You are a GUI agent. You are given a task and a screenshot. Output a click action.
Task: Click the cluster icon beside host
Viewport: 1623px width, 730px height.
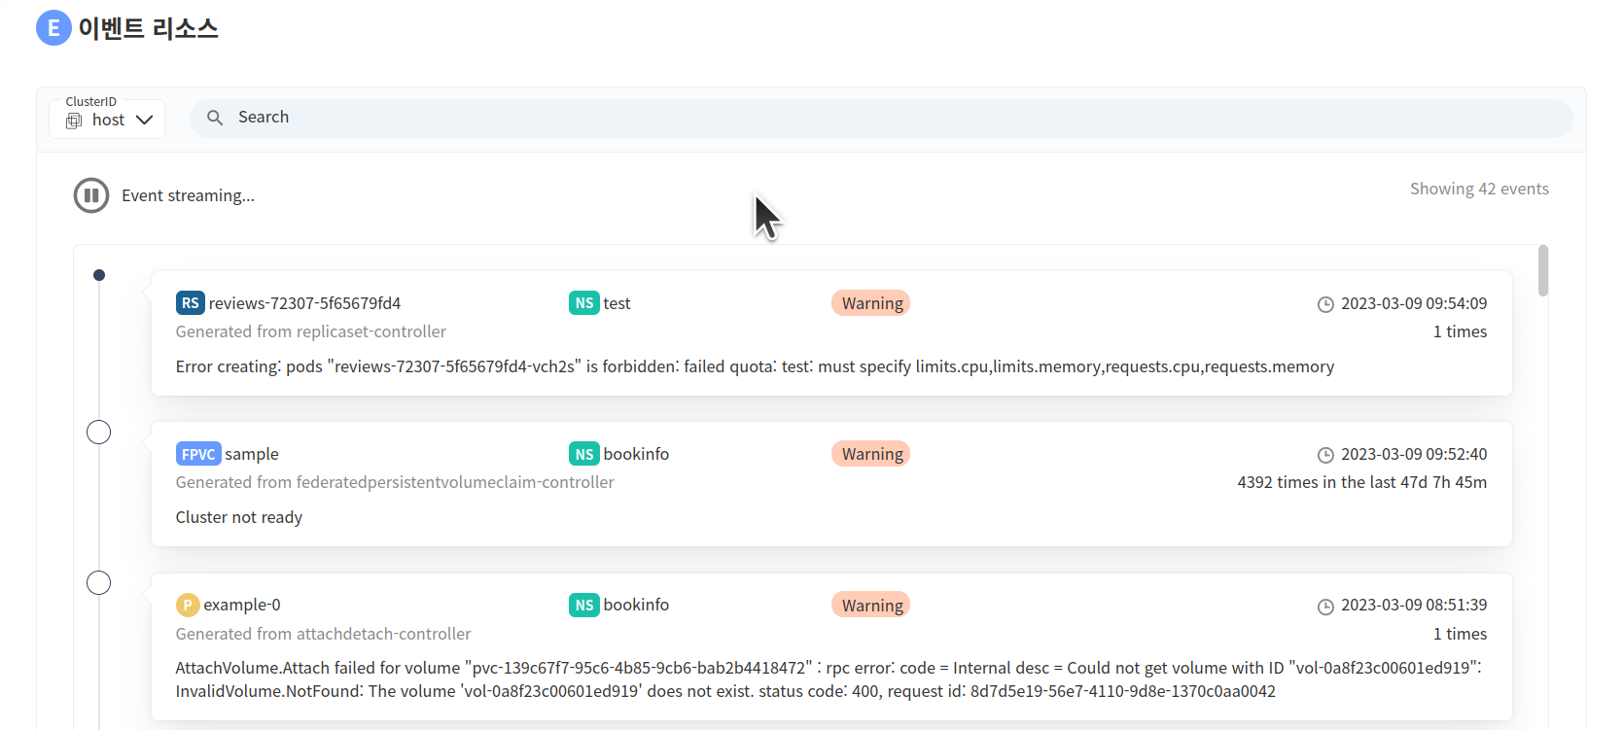click(74, 121)
